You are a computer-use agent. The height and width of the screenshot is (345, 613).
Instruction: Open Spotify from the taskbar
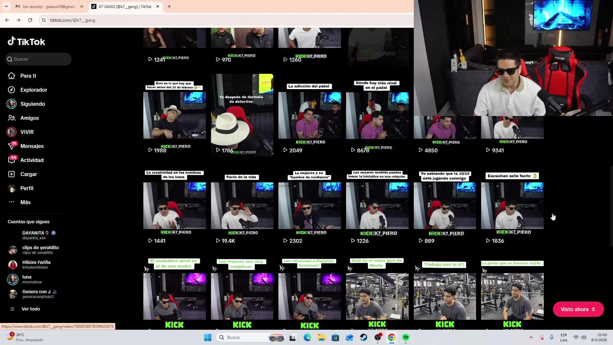tap(406, 337)
